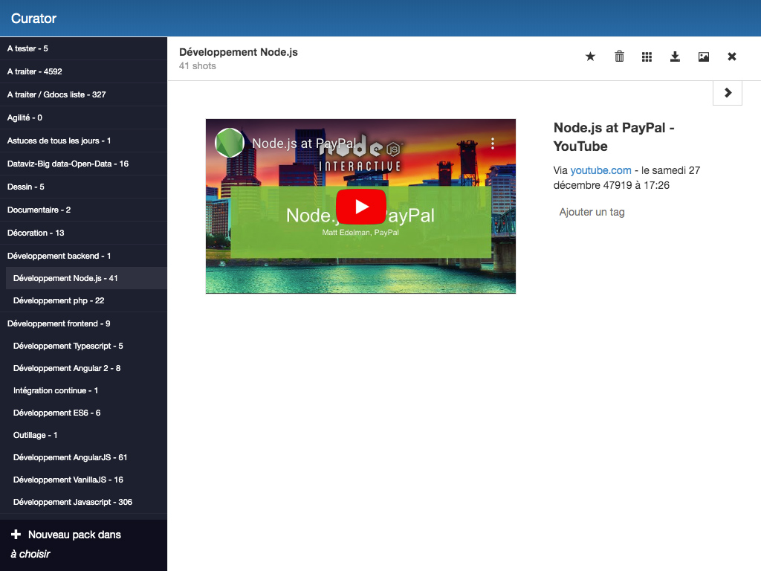Viewport: 761px width, 571px height.
Task: Select Développement frontend pack
Action: pyautogui.click(x=59, y=323)
